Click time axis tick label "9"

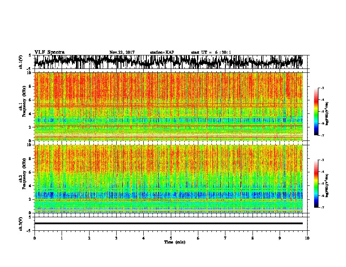(x=280, y=238)
